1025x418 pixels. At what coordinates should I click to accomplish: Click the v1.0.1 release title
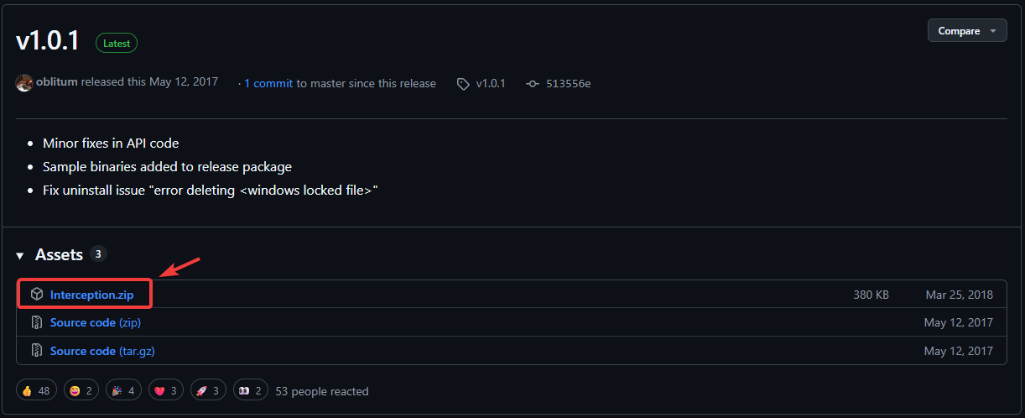pyautogui.click(x=48, y=40)
